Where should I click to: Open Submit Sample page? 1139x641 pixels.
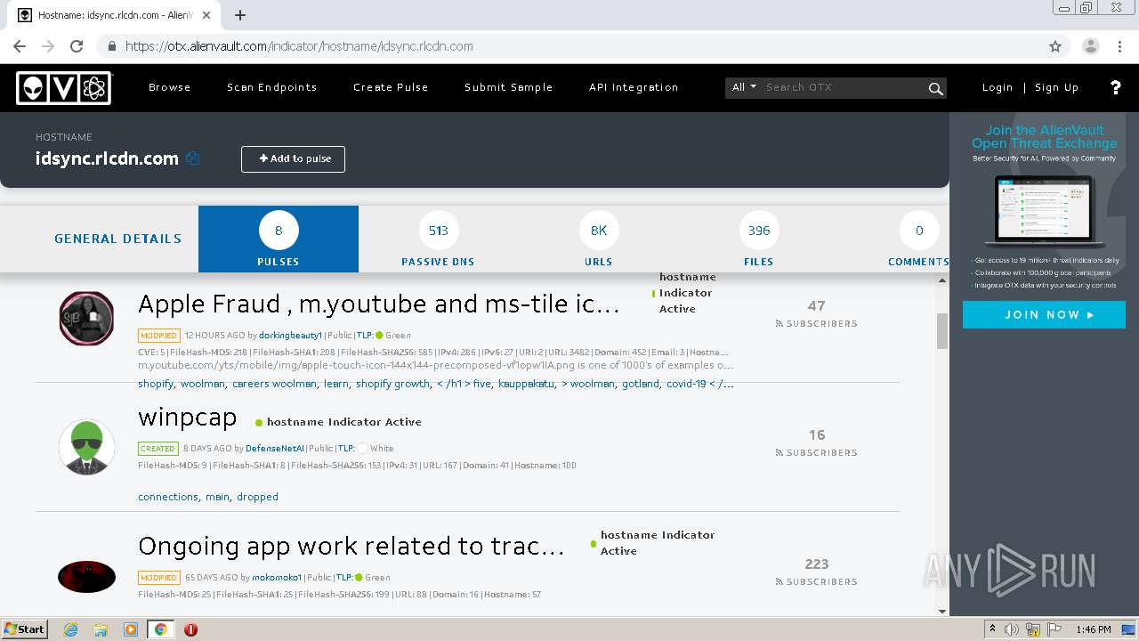[x=508, y=87]
